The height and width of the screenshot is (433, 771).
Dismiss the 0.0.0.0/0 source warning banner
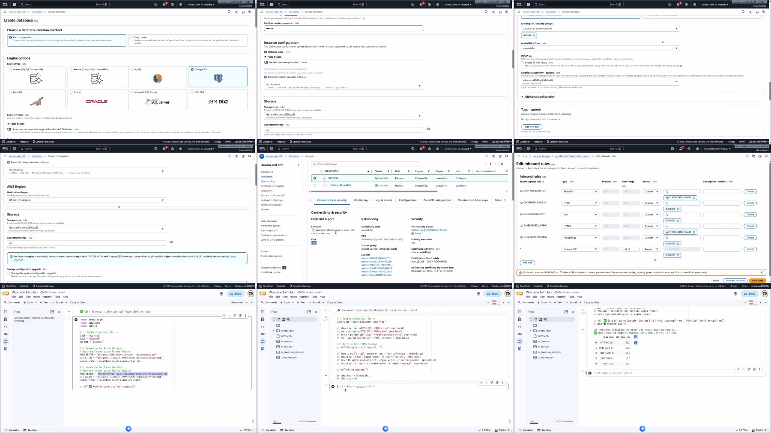[762, 272]
